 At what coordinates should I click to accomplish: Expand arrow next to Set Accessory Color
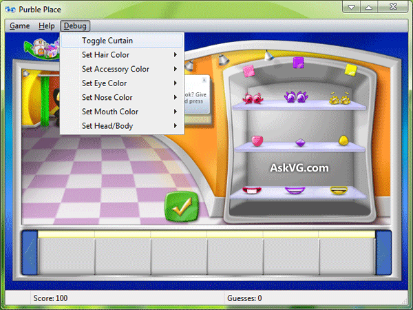tap(175, 69)
